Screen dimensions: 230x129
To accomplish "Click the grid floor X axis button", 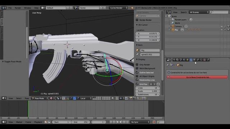I will pyautogui.click(x=151, y=84).
